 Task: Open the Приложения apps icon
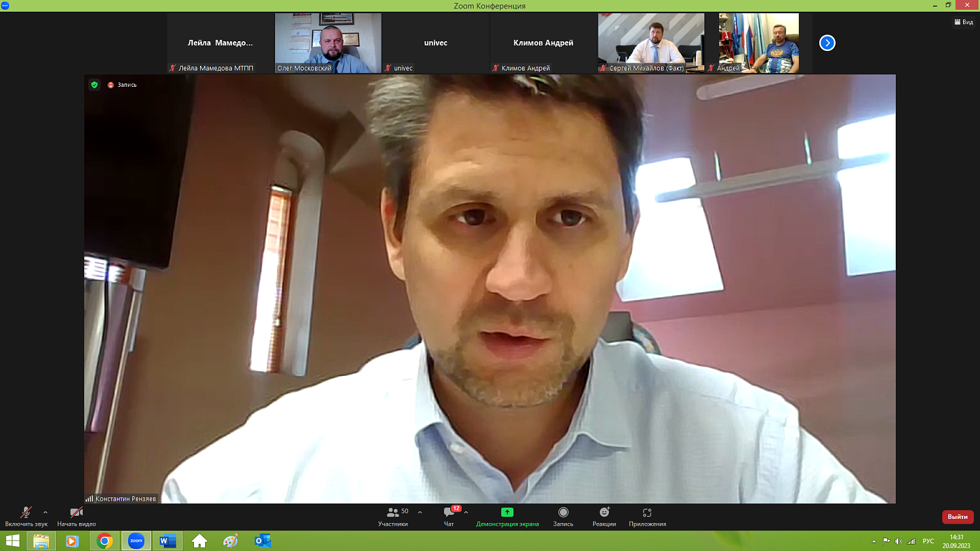(647, 513)
